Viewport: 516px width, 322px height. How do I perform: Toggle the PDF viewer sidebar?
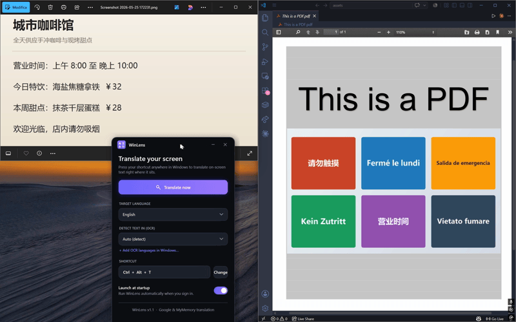coord(279,32)
